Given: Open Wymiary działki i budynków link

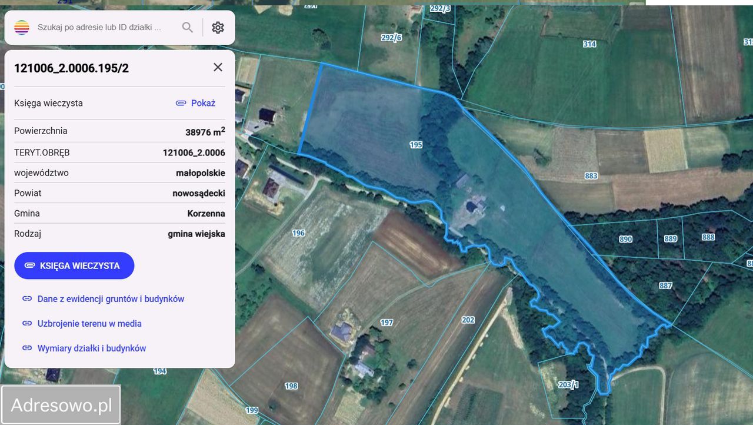Looking at the screenshot, I should (92, 348).
